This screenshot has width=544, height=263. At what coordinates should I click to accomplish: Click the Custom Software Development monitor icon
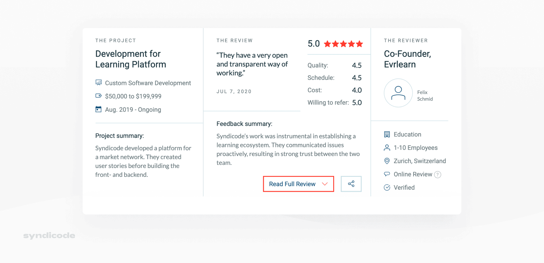pyautogui.click(x=98, y=83)
